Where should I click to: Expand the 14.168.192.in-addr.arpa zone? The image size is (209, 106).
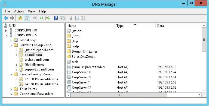pos(16,84)
